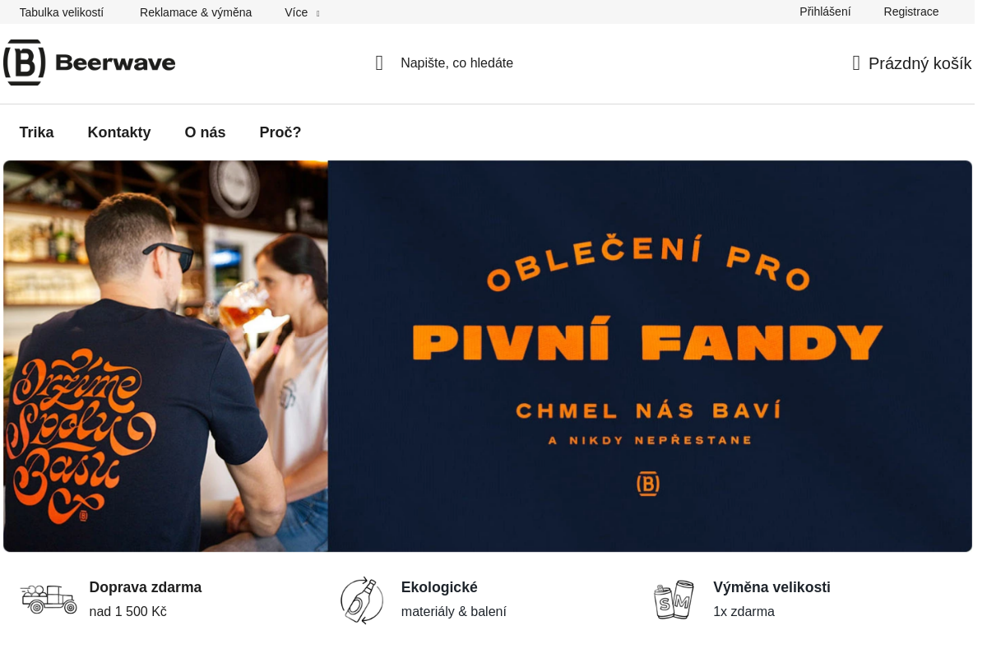Viewport: 987px width, 658px height.
Task: Click the Registrace link
Action: (x=911, y=12)
